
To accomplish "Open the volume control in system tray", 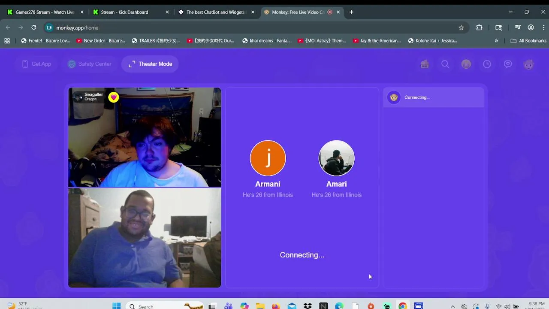I will (x=507, y=306).
